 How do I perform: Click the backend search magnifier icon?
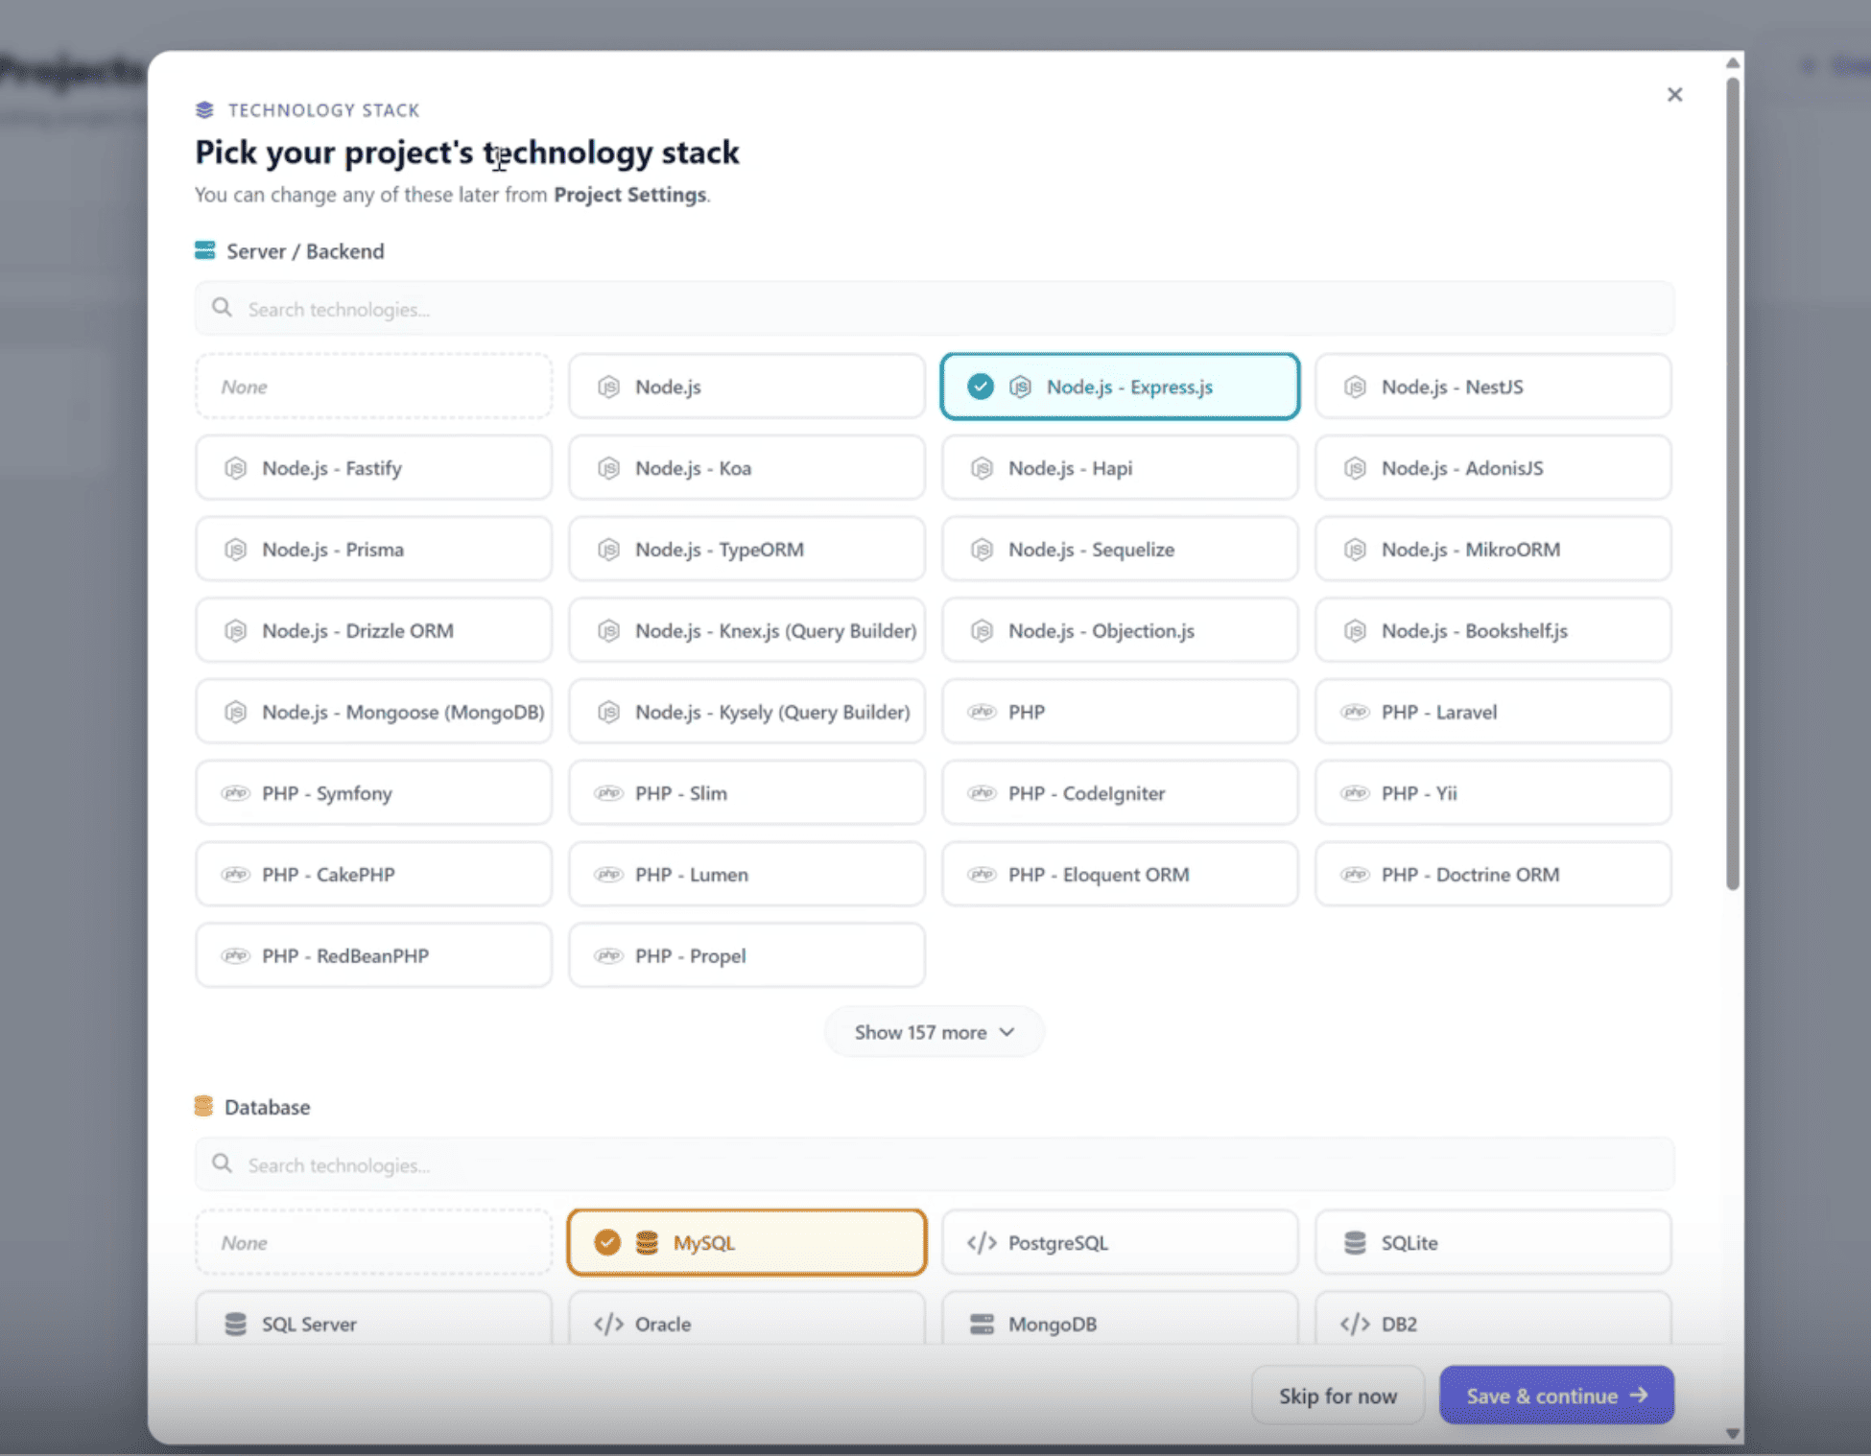coord(222,307)
